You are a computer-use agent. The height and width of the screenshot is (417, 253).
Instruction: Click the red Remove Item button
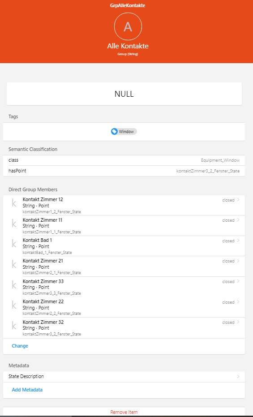(x=124, y=412)
